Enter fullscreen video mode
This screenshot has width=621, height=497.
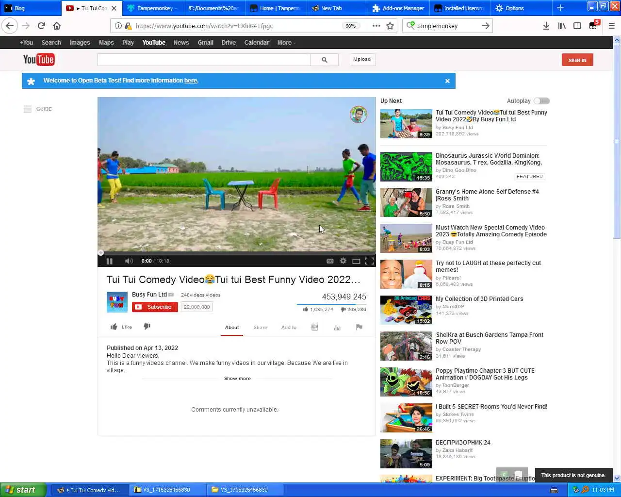pos(369,261)
